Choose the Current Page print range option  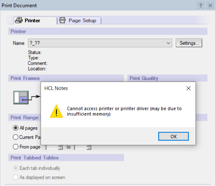pos(15,137)
